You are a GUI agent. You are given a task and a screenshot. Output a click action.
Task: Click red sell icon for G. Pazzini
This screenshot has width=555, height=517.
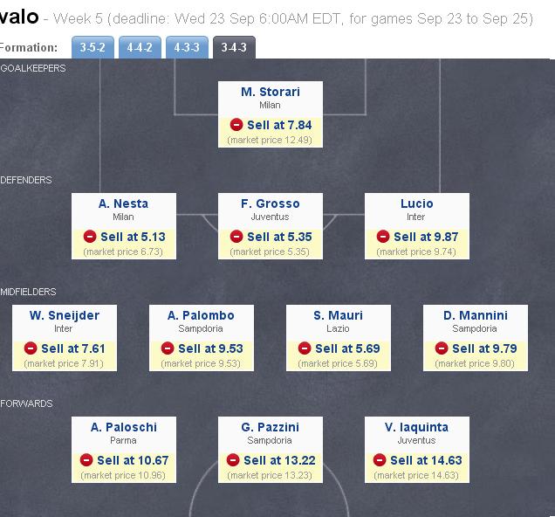232,460
